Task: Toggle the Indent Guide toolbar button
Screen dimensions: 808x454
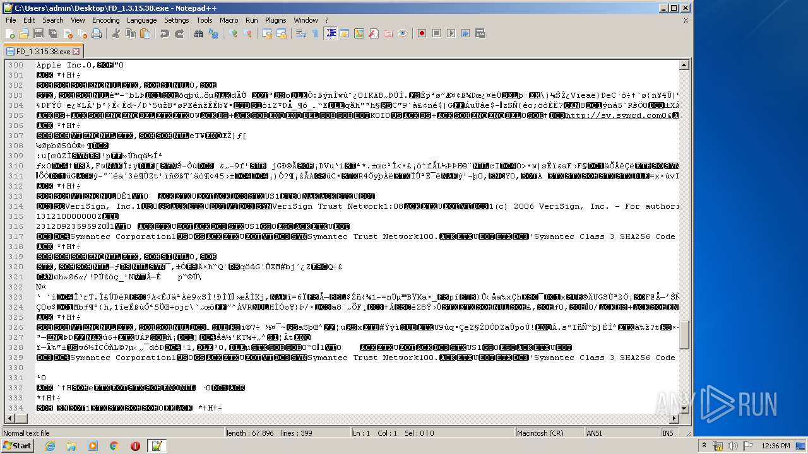Action: (x=330, y=33)
